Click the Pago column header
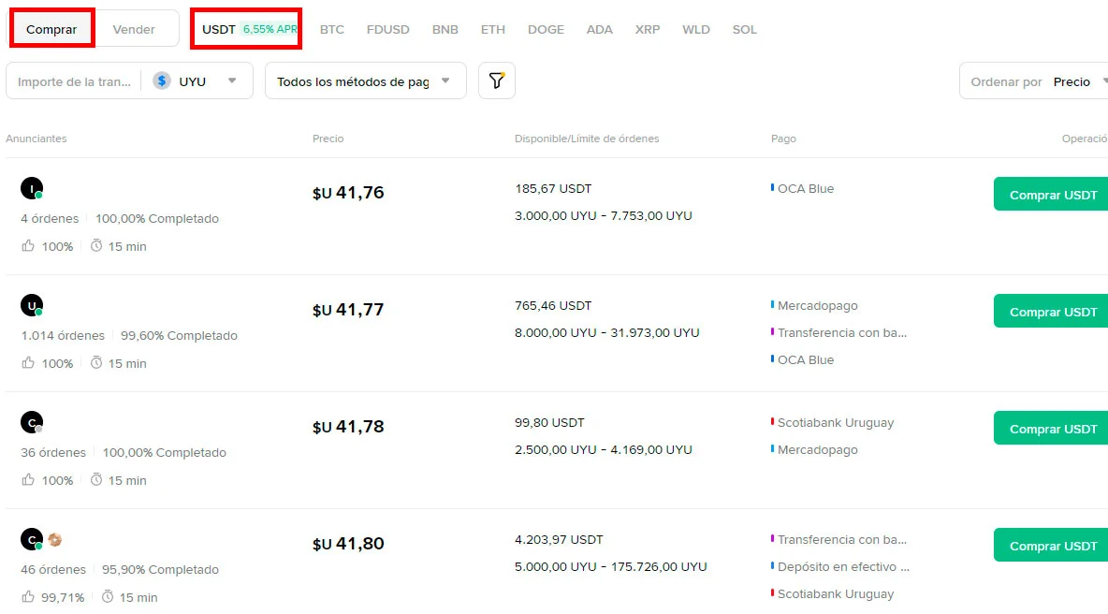Image resolution: width=1108 pixels, height=614 pixels. click(x=783, y=139)
